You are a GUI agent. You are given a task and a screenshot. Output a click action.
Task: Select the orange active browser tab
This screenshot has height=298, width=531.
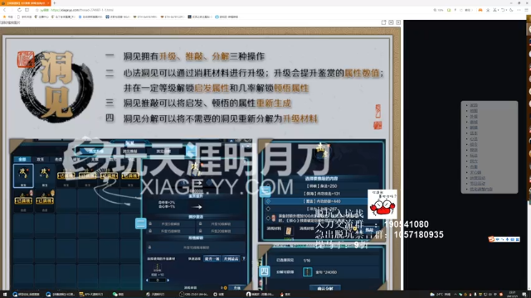(26, 3)
